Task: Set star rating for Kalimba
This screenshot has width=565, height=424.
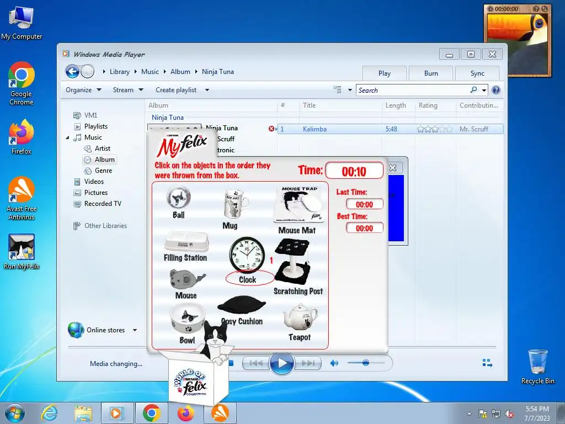Action: click(x=435, y=129)
